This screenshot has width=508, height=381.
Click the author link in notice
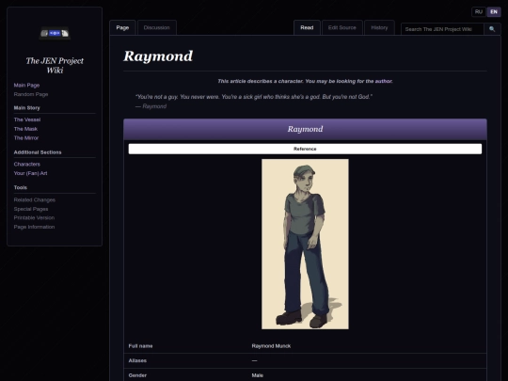click(383, 81)
